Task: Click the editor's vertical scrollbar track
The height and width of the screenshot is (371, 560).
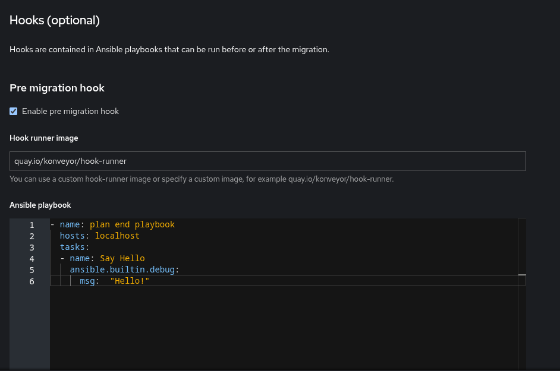Action: [x=522, y=321]
